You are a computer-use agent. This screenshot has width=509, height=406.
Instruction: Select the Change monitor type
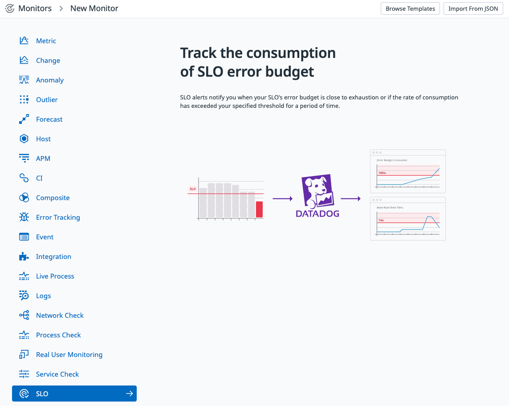click(x=48, y=61)
